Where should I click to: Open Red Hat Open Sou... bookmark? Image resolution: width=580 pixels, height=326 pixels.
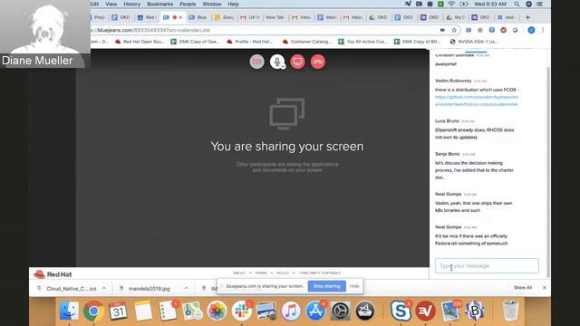(140, 42)
